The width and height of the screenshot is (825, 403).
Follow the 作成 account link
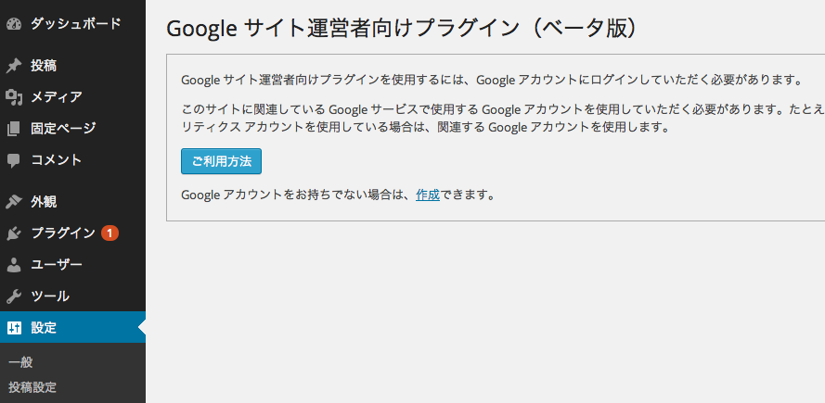click(x=427, y=195)
